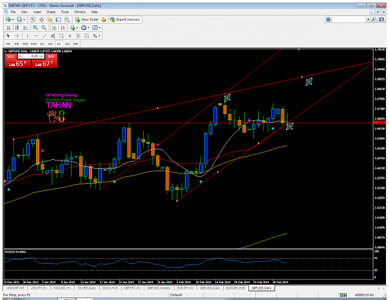Open the Insert menu
Screen dimensions: 389x300
[37, 12]
